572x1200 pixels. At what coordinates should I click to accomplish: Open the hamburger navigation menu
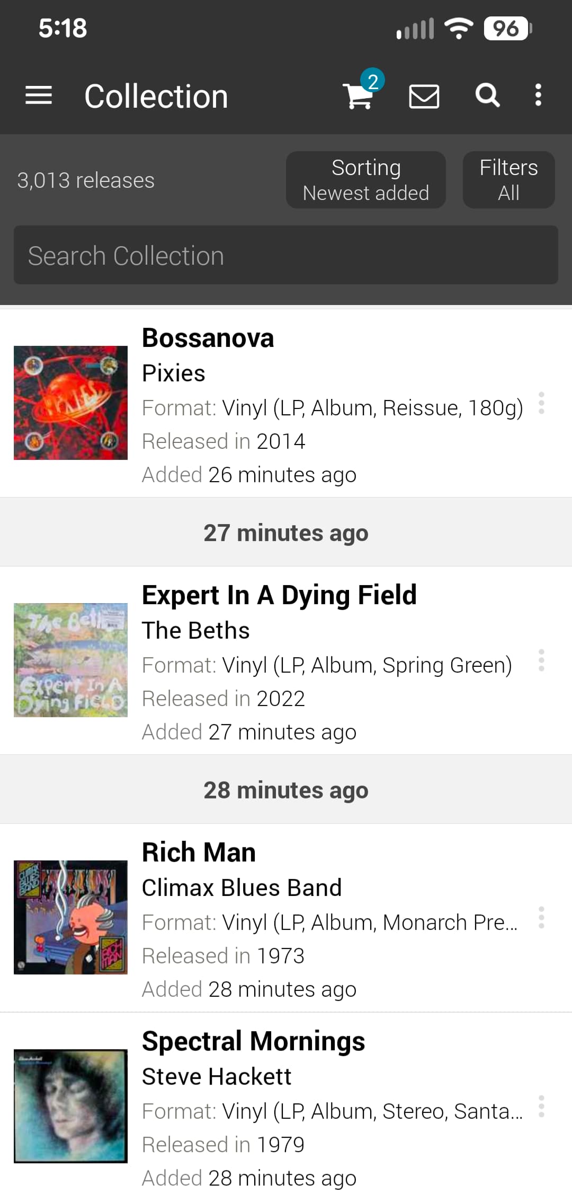click(39, 96)
